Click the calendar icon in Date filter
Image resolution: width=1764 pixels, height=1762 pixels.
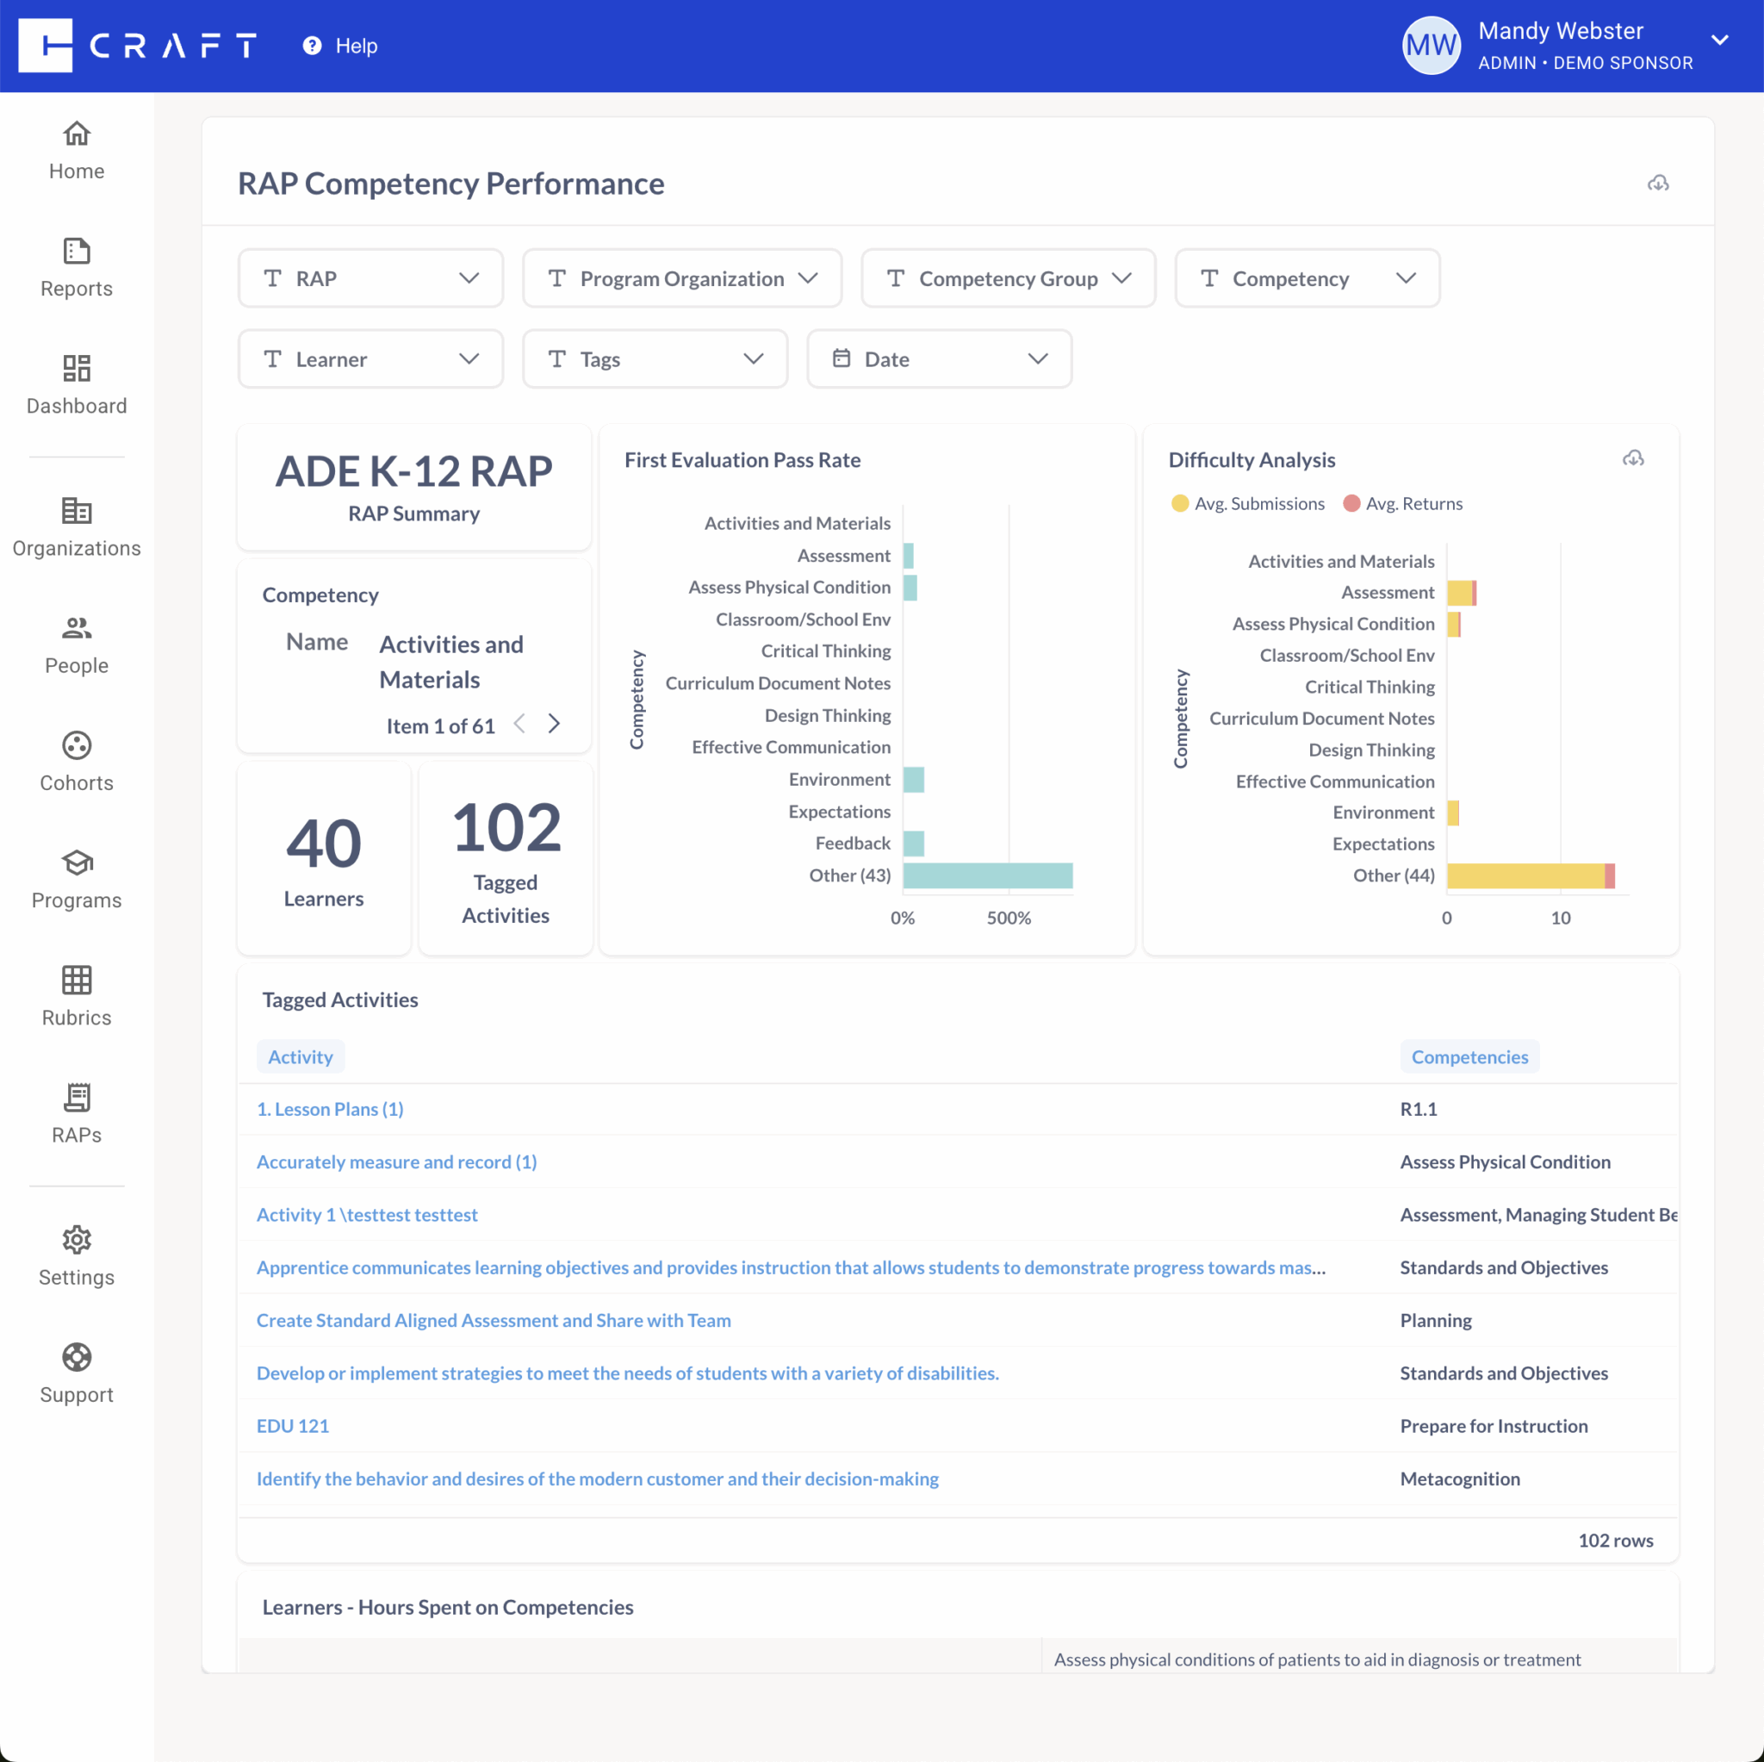pos(841,358)
